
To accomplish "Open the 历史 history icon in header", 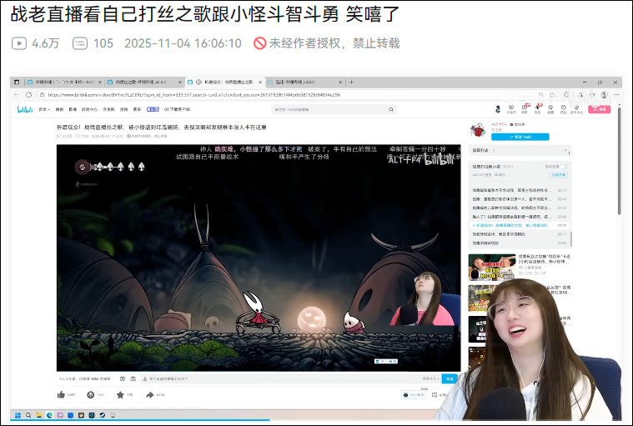I will 564,109.
